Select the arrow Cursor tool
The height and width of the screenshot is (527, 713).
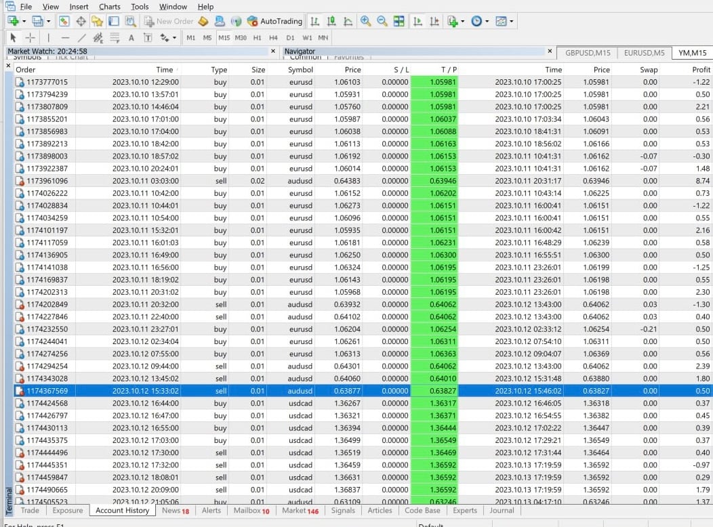click(13, 38)
